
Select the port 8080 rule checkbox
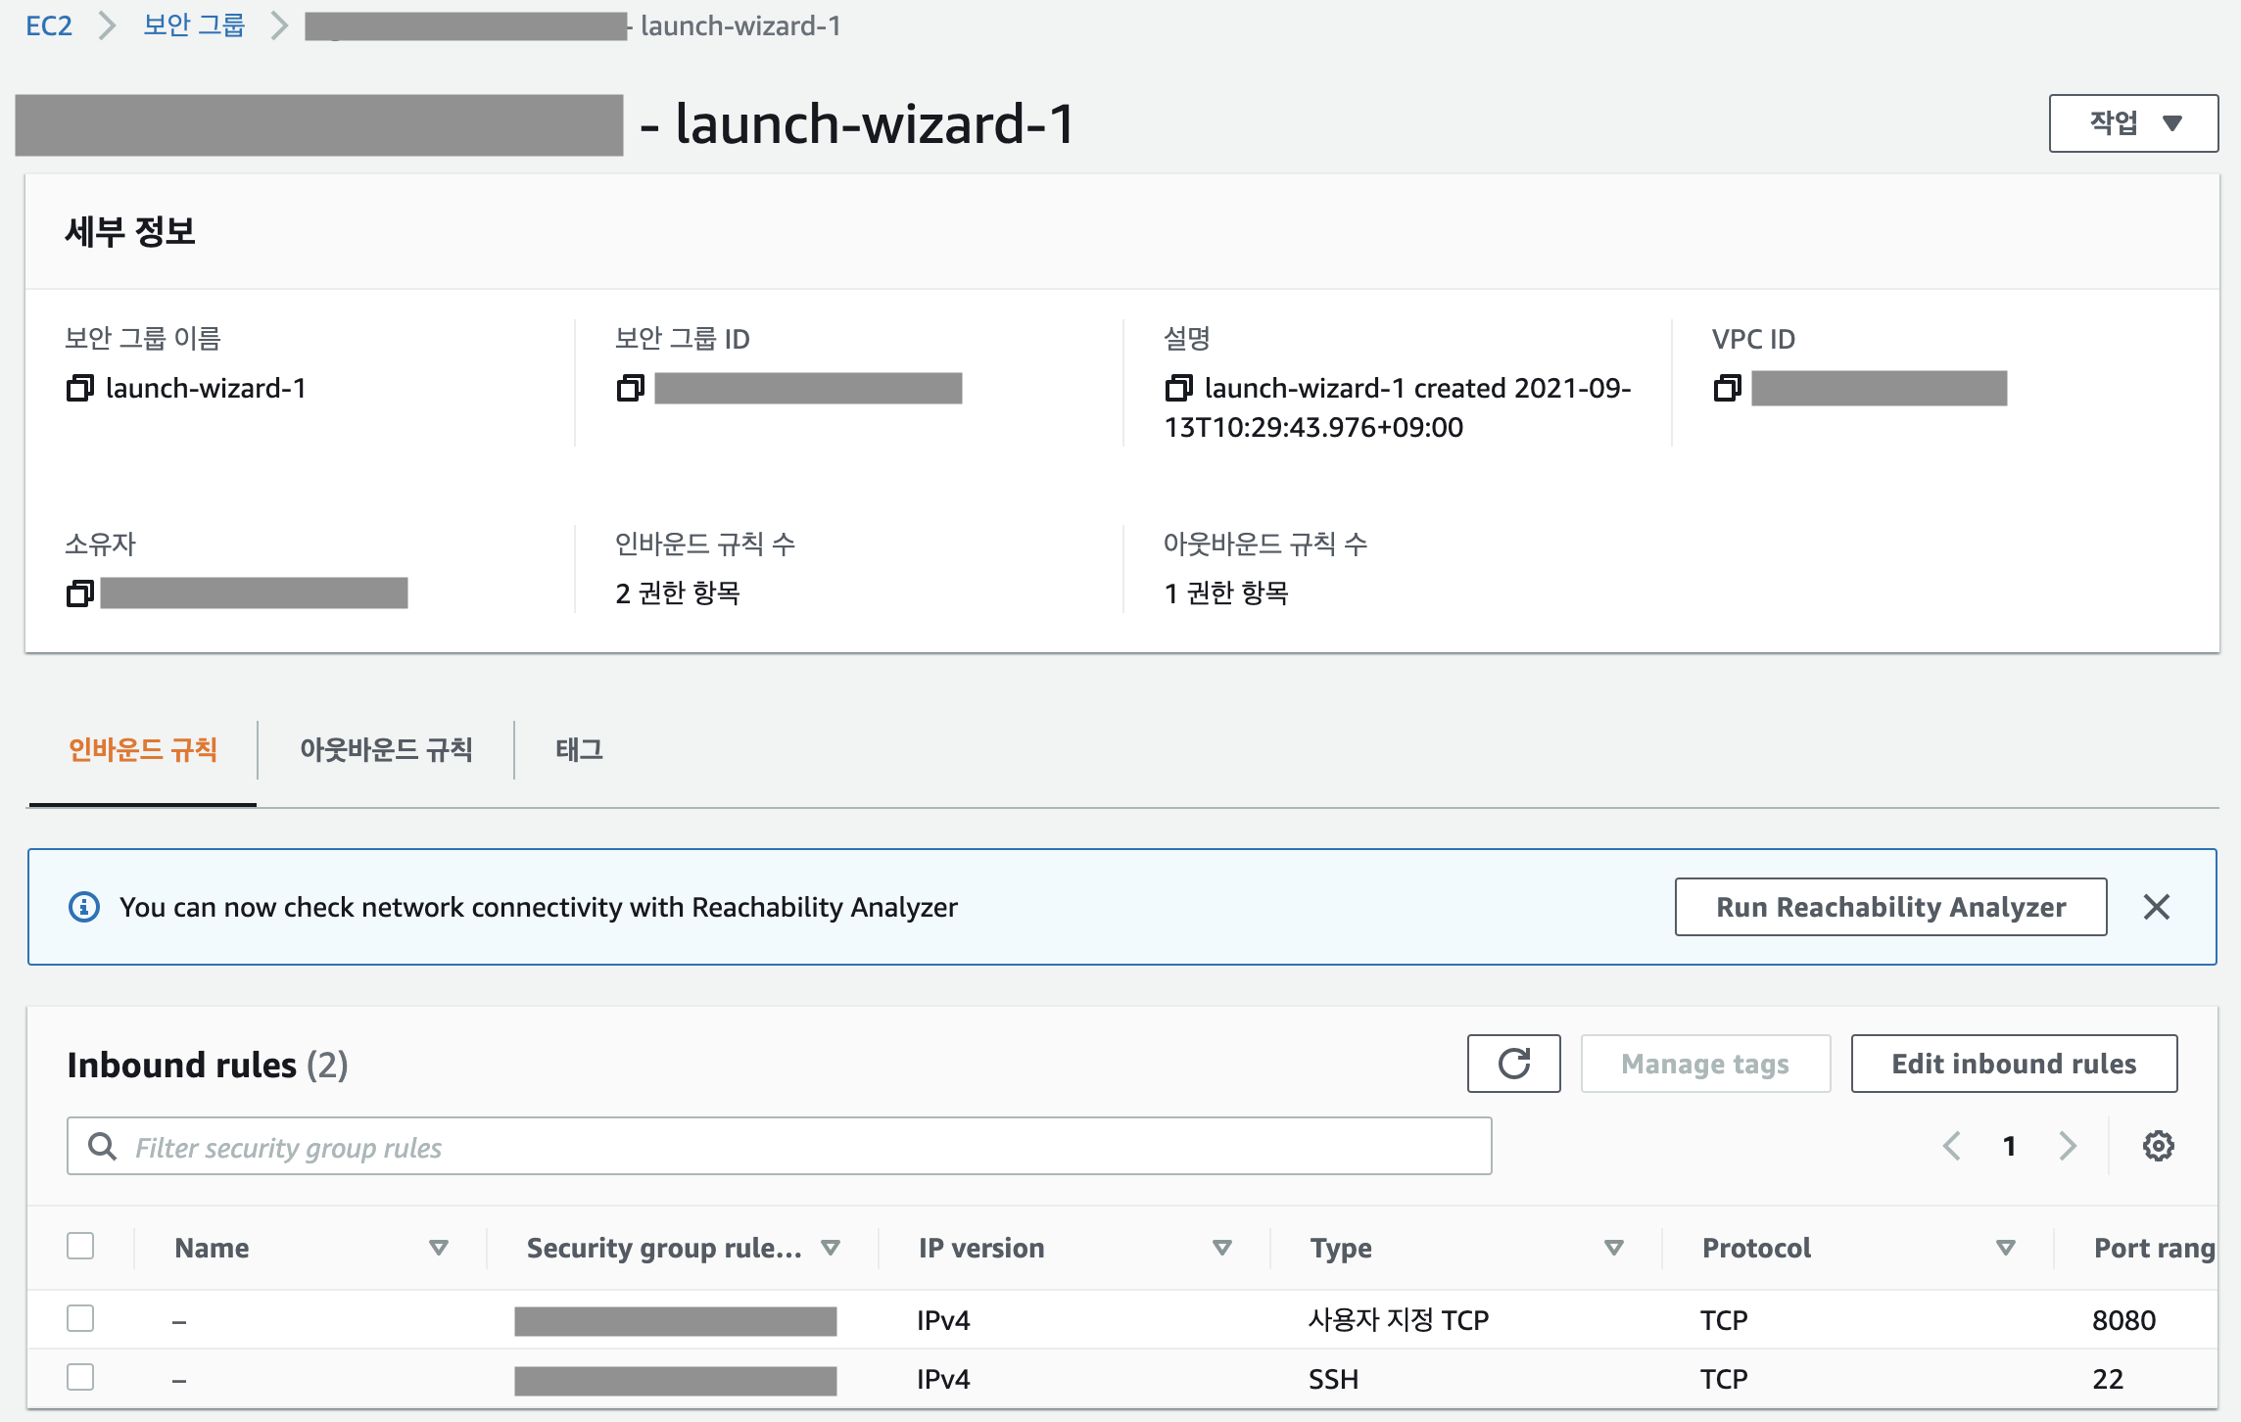[80, 1318]
